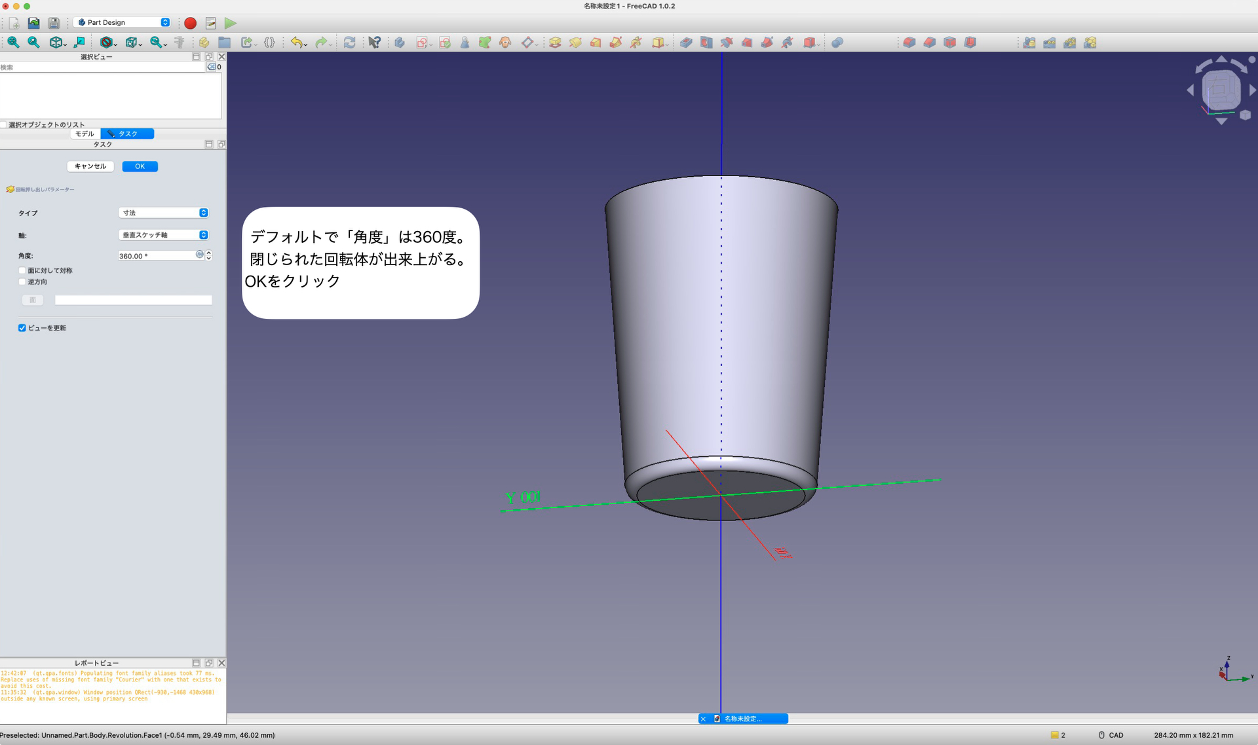Increase the angle with the spinbox up arrow
1258x745 pixels.
coord(208,253)
